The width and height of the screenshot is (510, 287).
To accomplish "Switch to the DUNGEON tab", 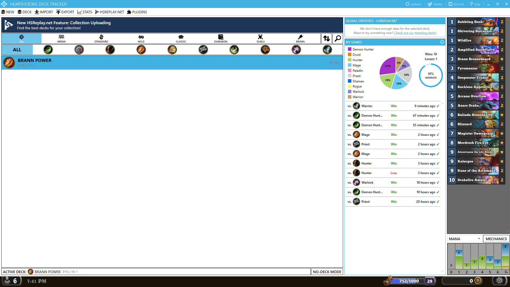I will coord(221,39).
